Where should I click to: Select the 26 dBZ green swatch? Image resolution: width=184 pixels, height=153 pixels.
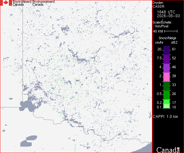pos(167,95)
